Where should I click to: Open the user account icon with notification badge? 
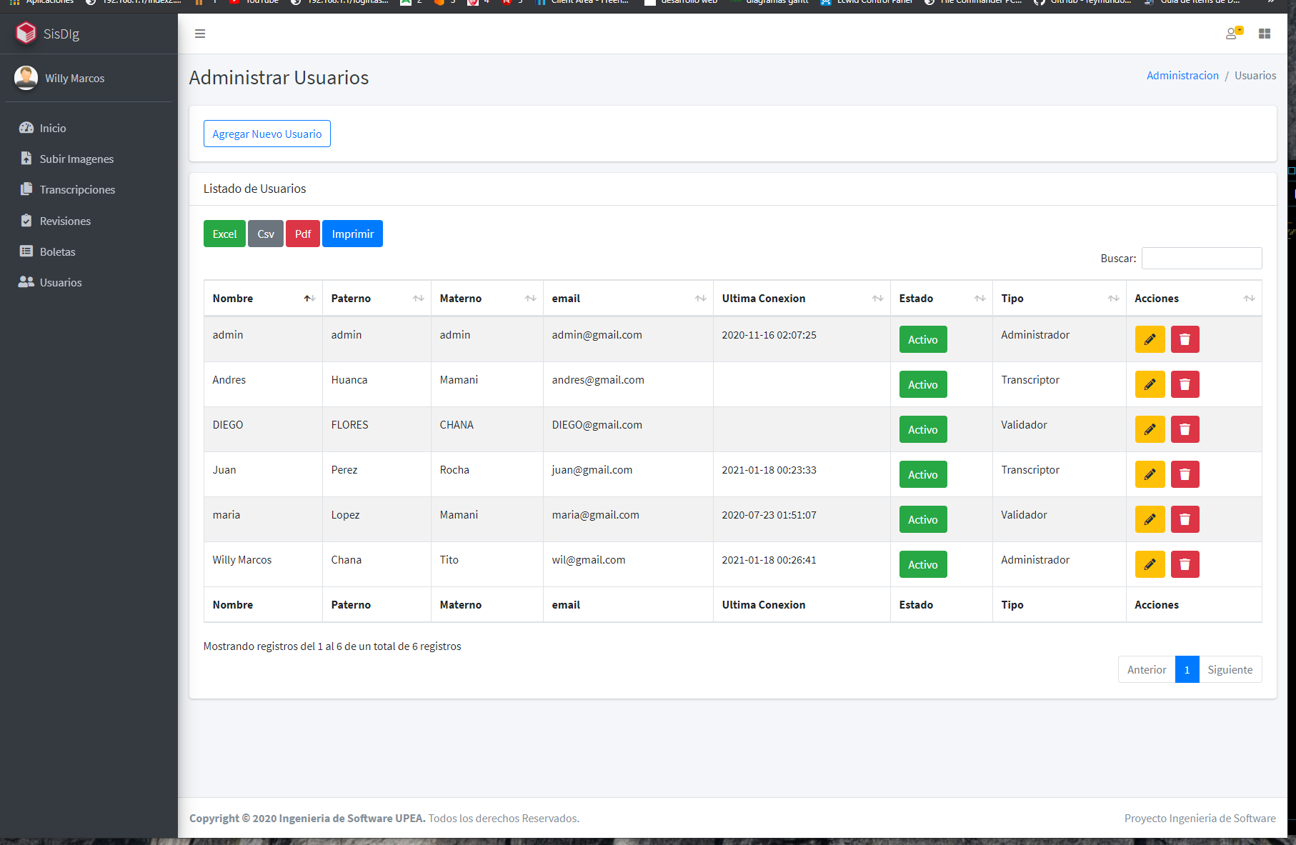click(x=1233, y=34)
